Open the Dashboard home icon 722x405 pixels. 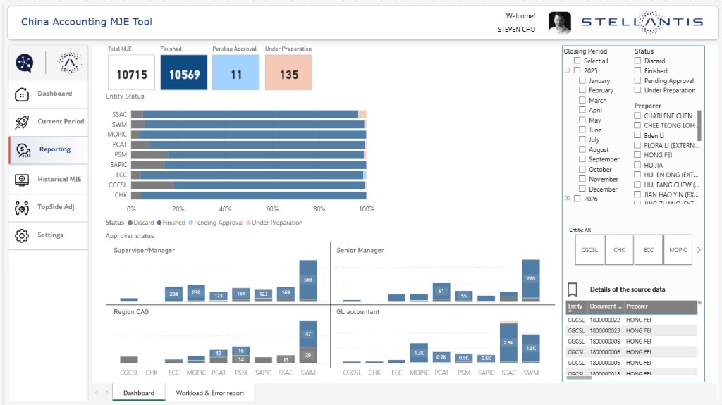coord(22,94)
